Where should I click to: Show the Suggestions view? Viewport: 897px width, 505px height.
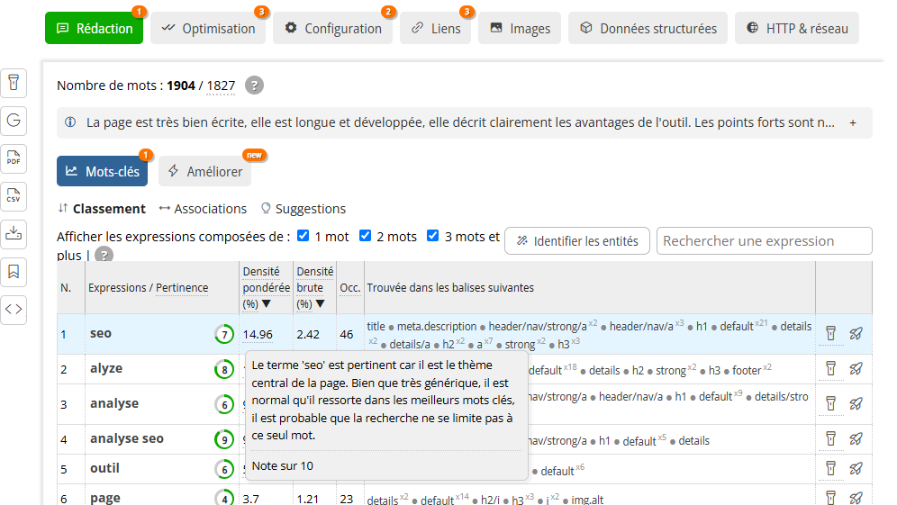click(x=304, y=209)
